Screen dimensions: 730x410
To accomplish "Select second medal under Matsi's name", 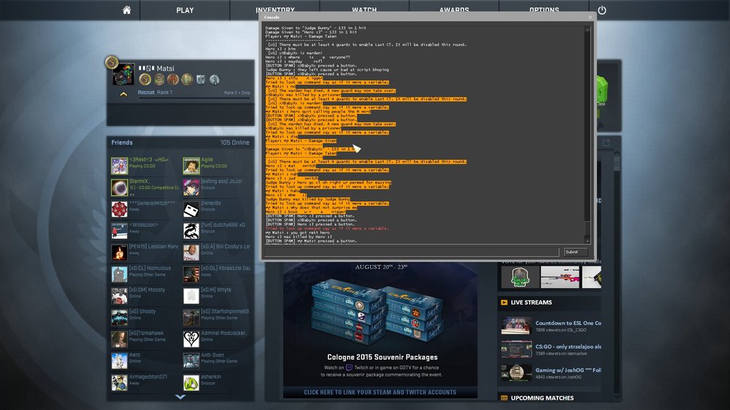I will 159,80.
